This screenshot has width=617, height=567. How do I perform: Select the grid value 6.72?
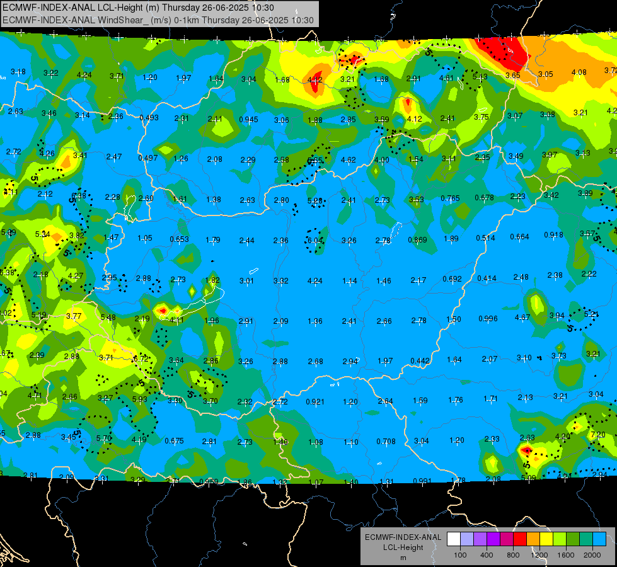click(x=141, y=359)
